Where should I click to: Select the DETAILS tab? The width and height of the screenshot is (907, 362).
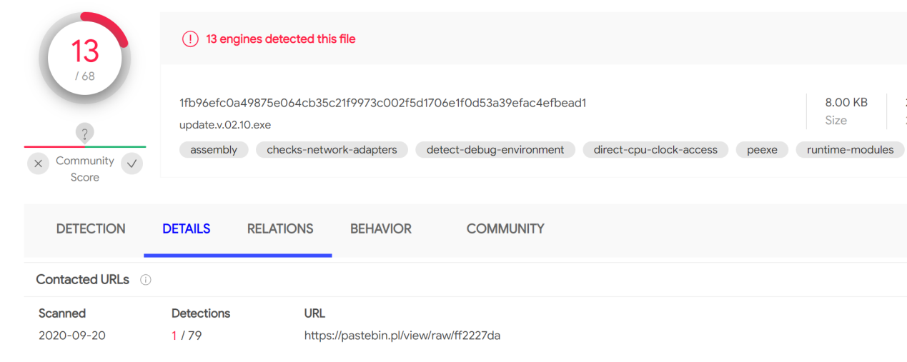tap(187, 228)
